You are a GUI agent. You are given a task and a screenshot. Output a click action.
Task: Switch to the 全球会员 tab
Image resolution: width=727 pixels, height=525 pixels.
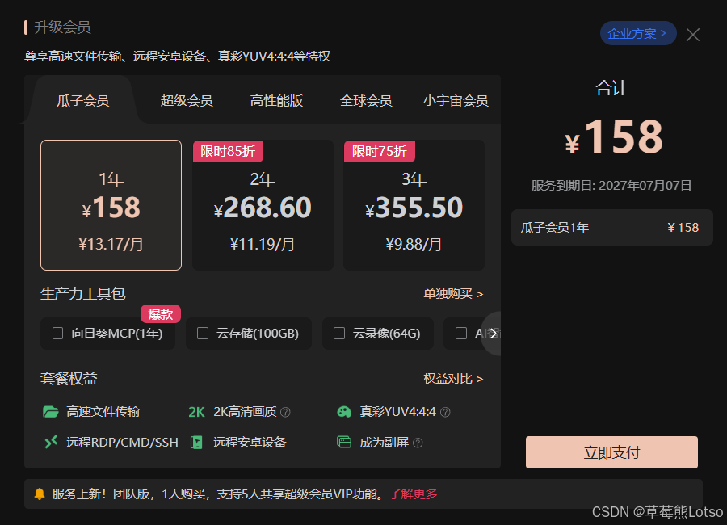click(x=366, y=101)
